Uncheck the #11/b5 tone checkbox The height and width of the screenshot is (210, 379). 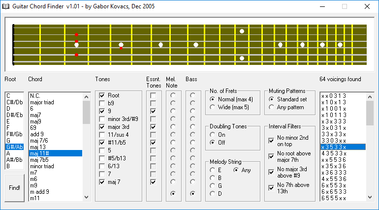(x=102, y=143)
